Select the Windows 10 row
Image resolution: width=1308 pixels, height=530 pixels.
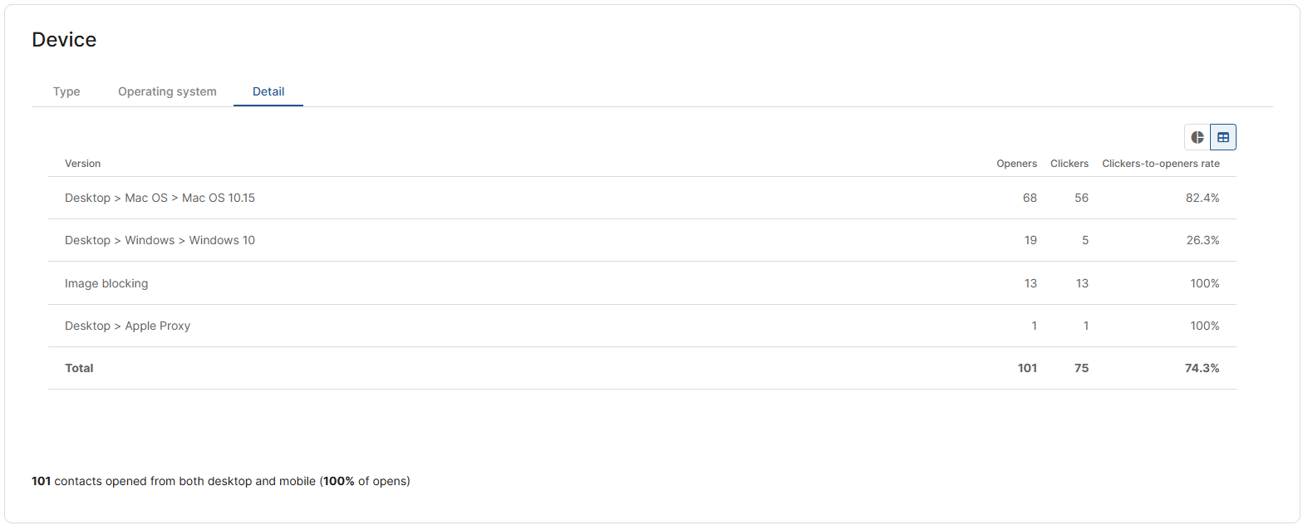160,240
